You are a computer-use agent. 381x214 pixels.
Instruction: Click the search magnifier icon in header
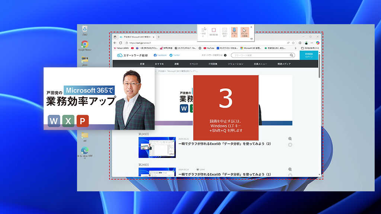[291, 55]
